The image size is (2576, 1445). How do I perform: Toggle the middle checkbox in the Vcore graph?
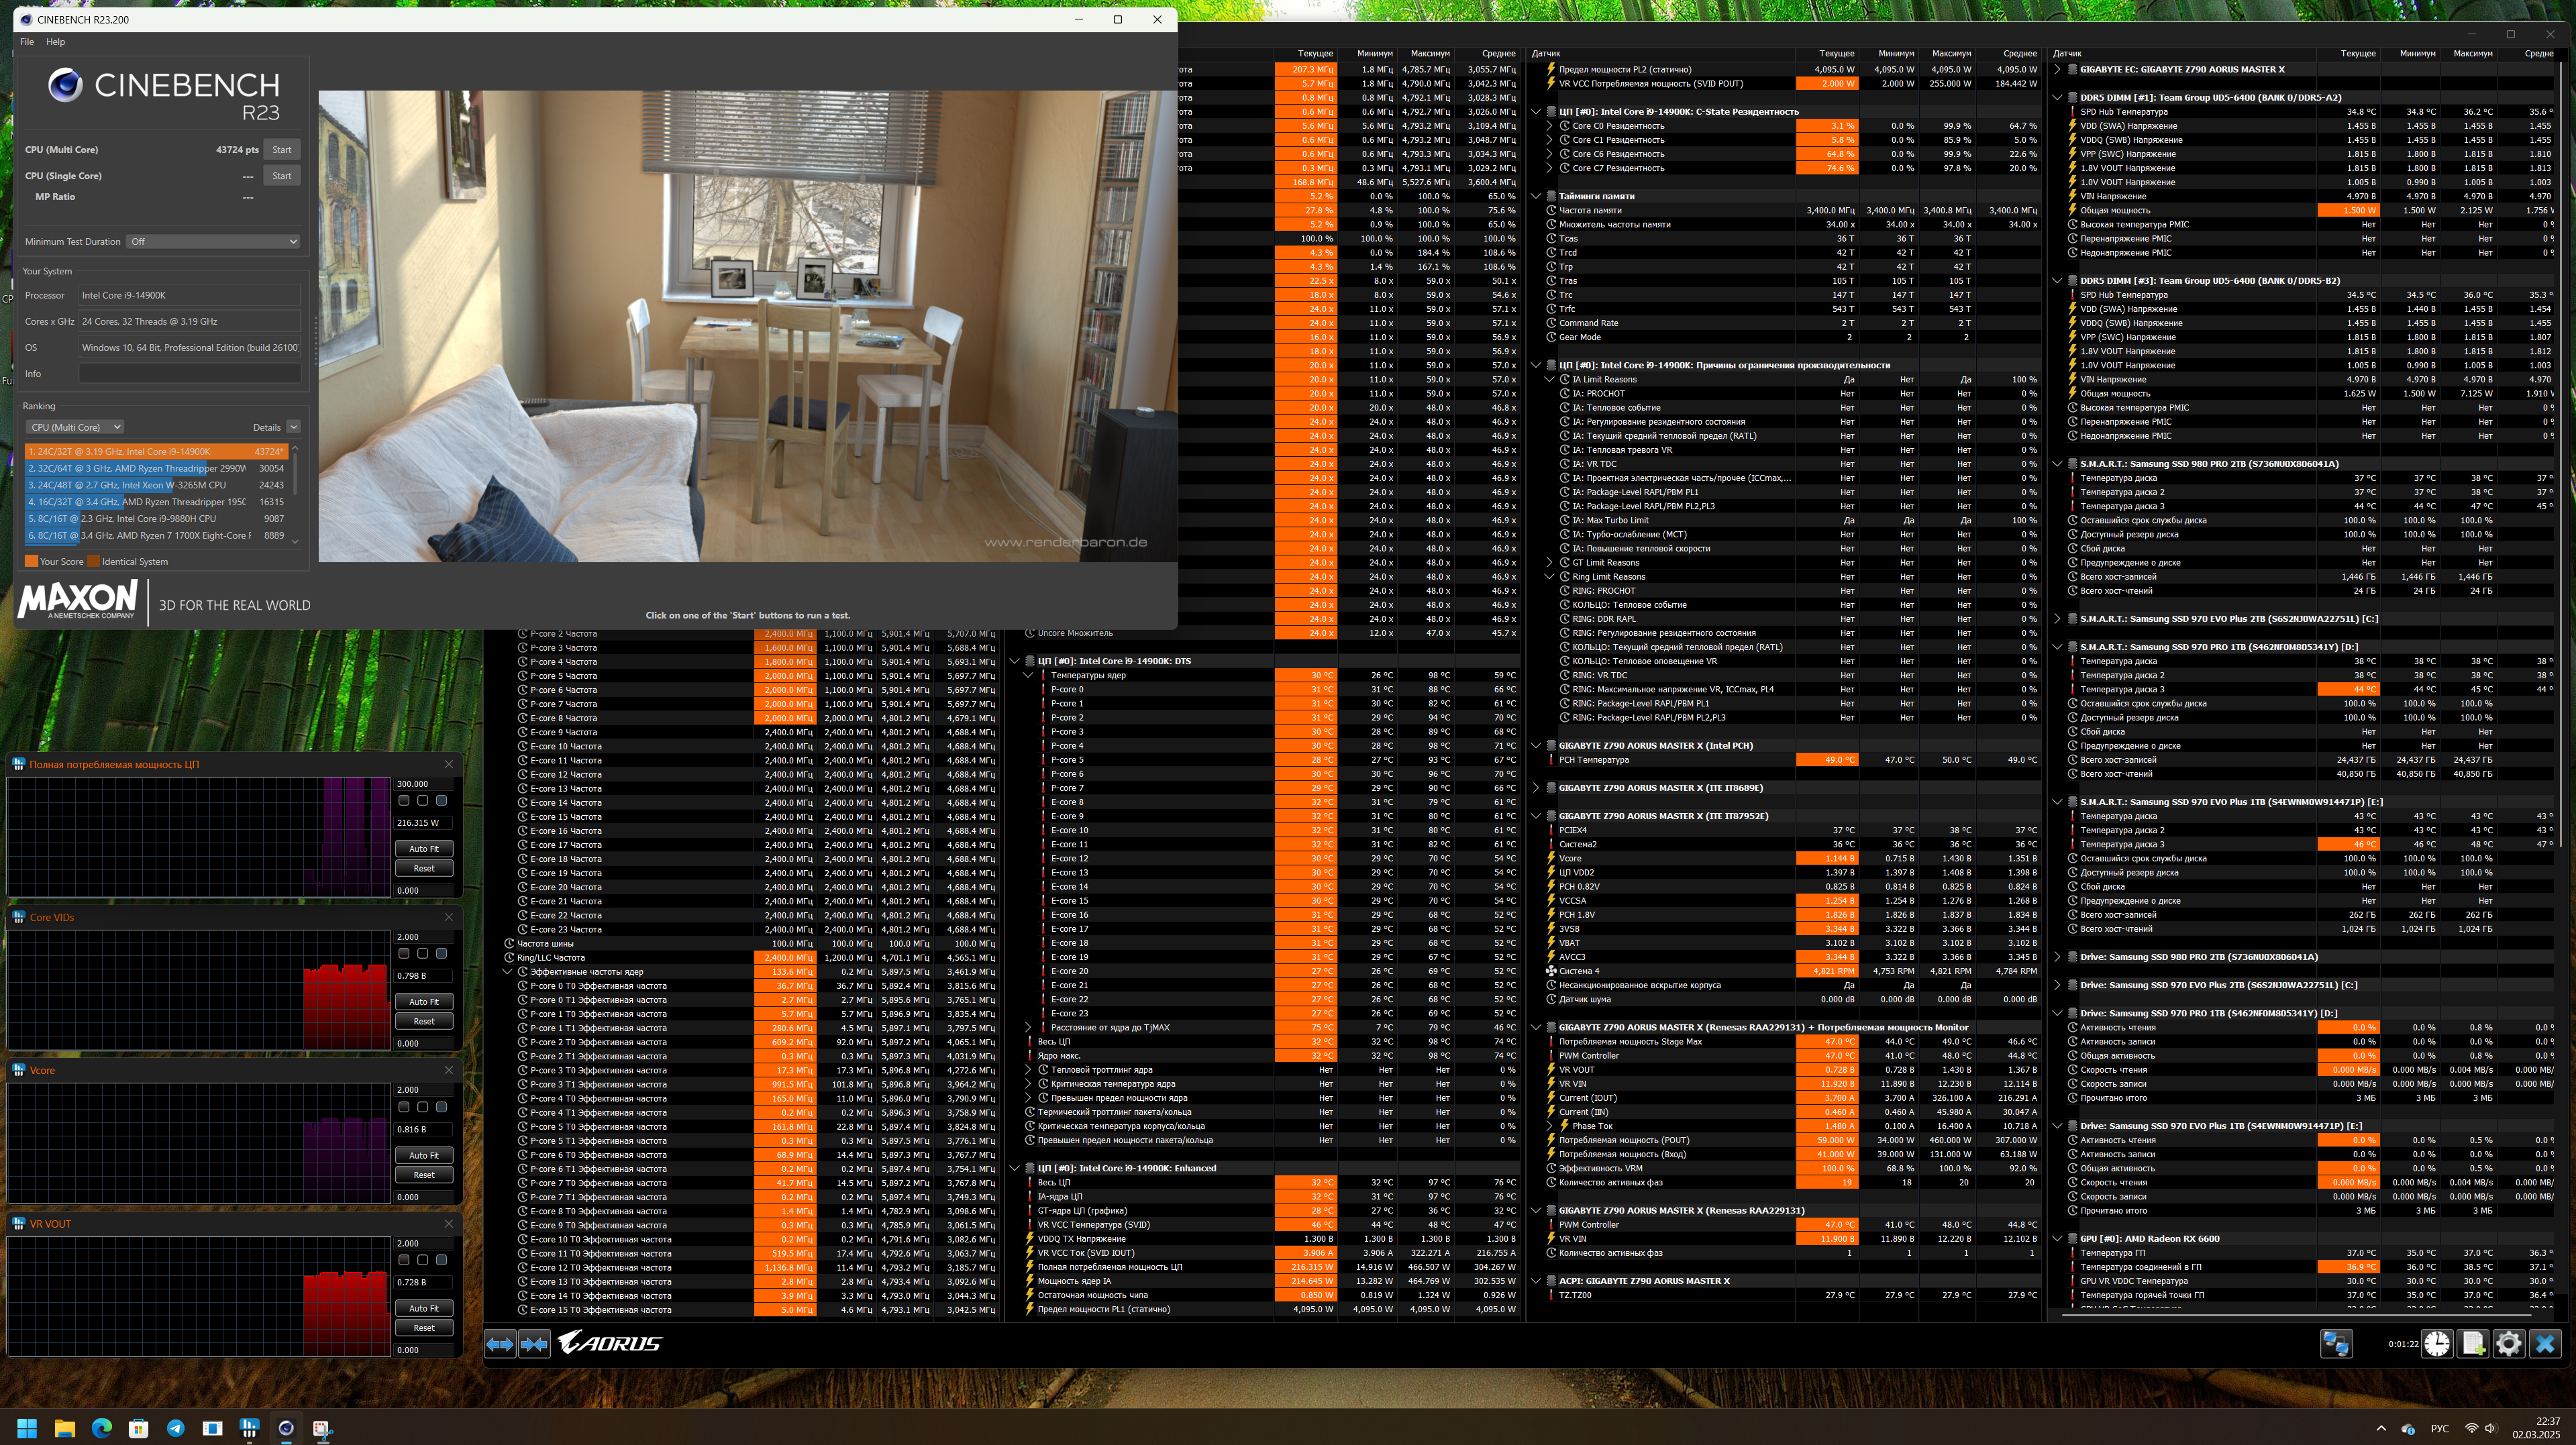pyautogui.click(x=423, y=1107)
